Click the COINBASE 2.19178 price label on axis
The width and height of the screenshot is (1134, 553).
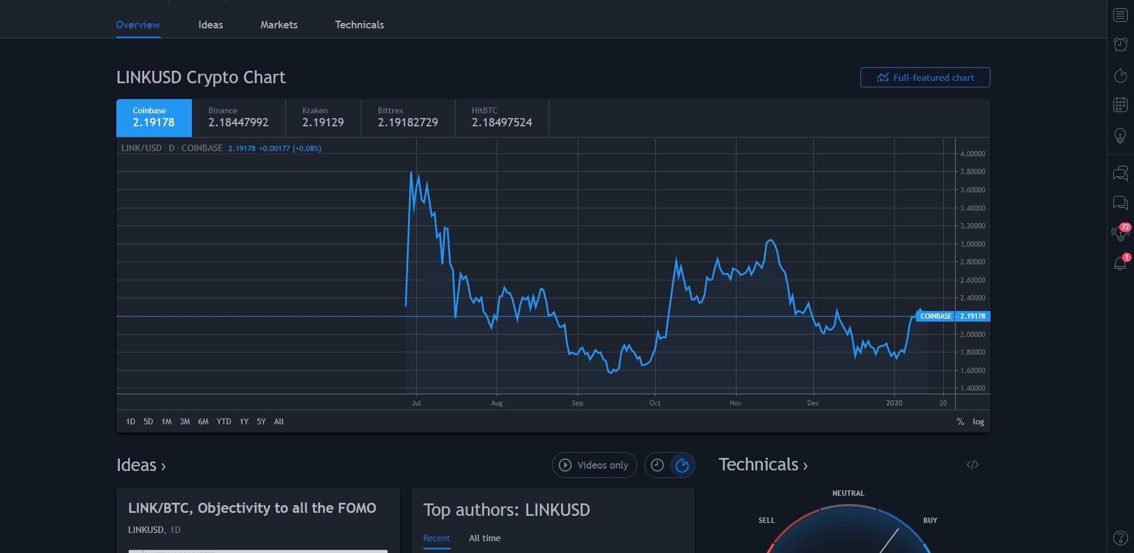click(953, 316)
